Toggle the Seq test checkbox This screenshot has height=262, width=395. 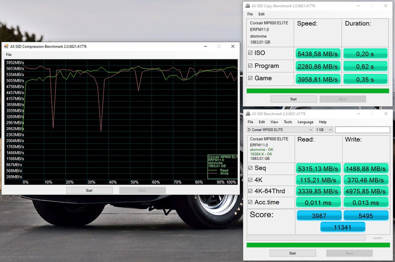tap(250, 168)
